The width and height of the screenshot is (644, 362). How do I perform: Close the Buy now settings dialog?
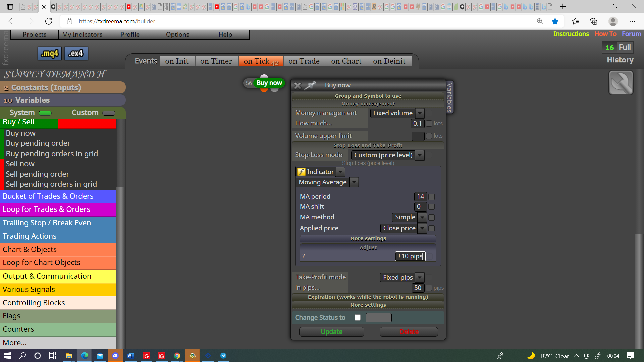tap(298, 85)
